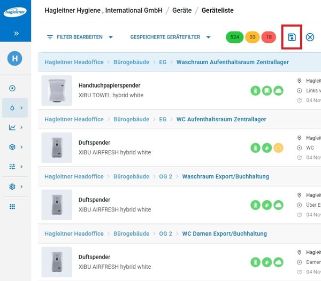Open the Gespeicherte Gerätefilter dropdown
Screen dimensions: 321x281
tap(170, 37)
